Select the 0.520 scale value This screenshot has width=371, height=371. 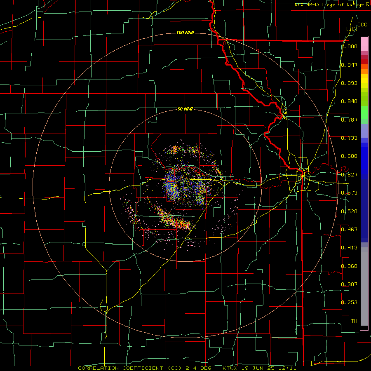(349, 211)
